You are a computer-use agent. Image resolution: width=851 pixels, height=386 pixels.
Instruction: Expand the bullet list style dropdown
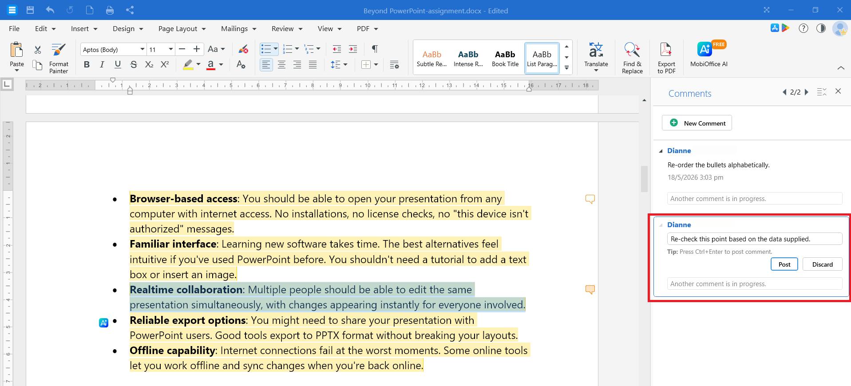click(x=276, y=49)
